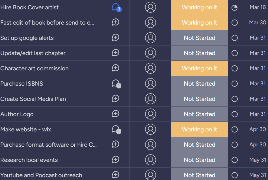Open the Youtube and Podcast outreach item
This screenshot has height=180, width=268.
[41, 175]
